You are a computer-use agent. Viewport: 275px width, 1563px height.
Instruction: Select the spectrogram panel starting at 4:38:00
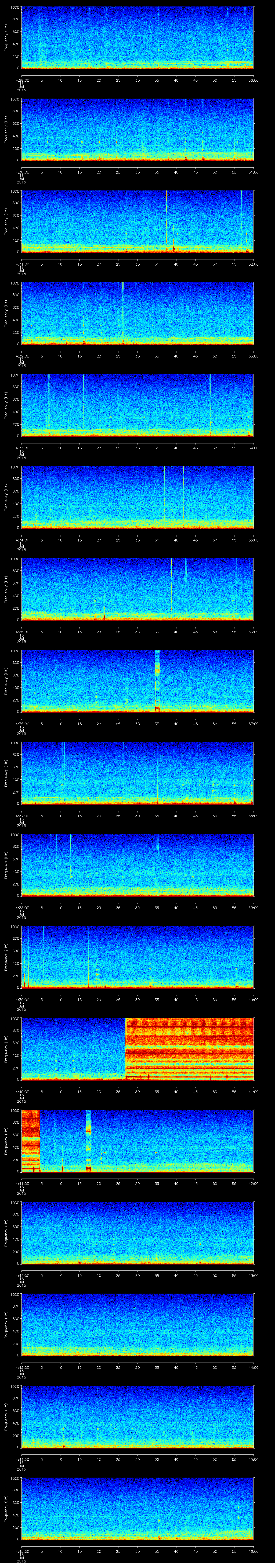click(x=137, y=865)
